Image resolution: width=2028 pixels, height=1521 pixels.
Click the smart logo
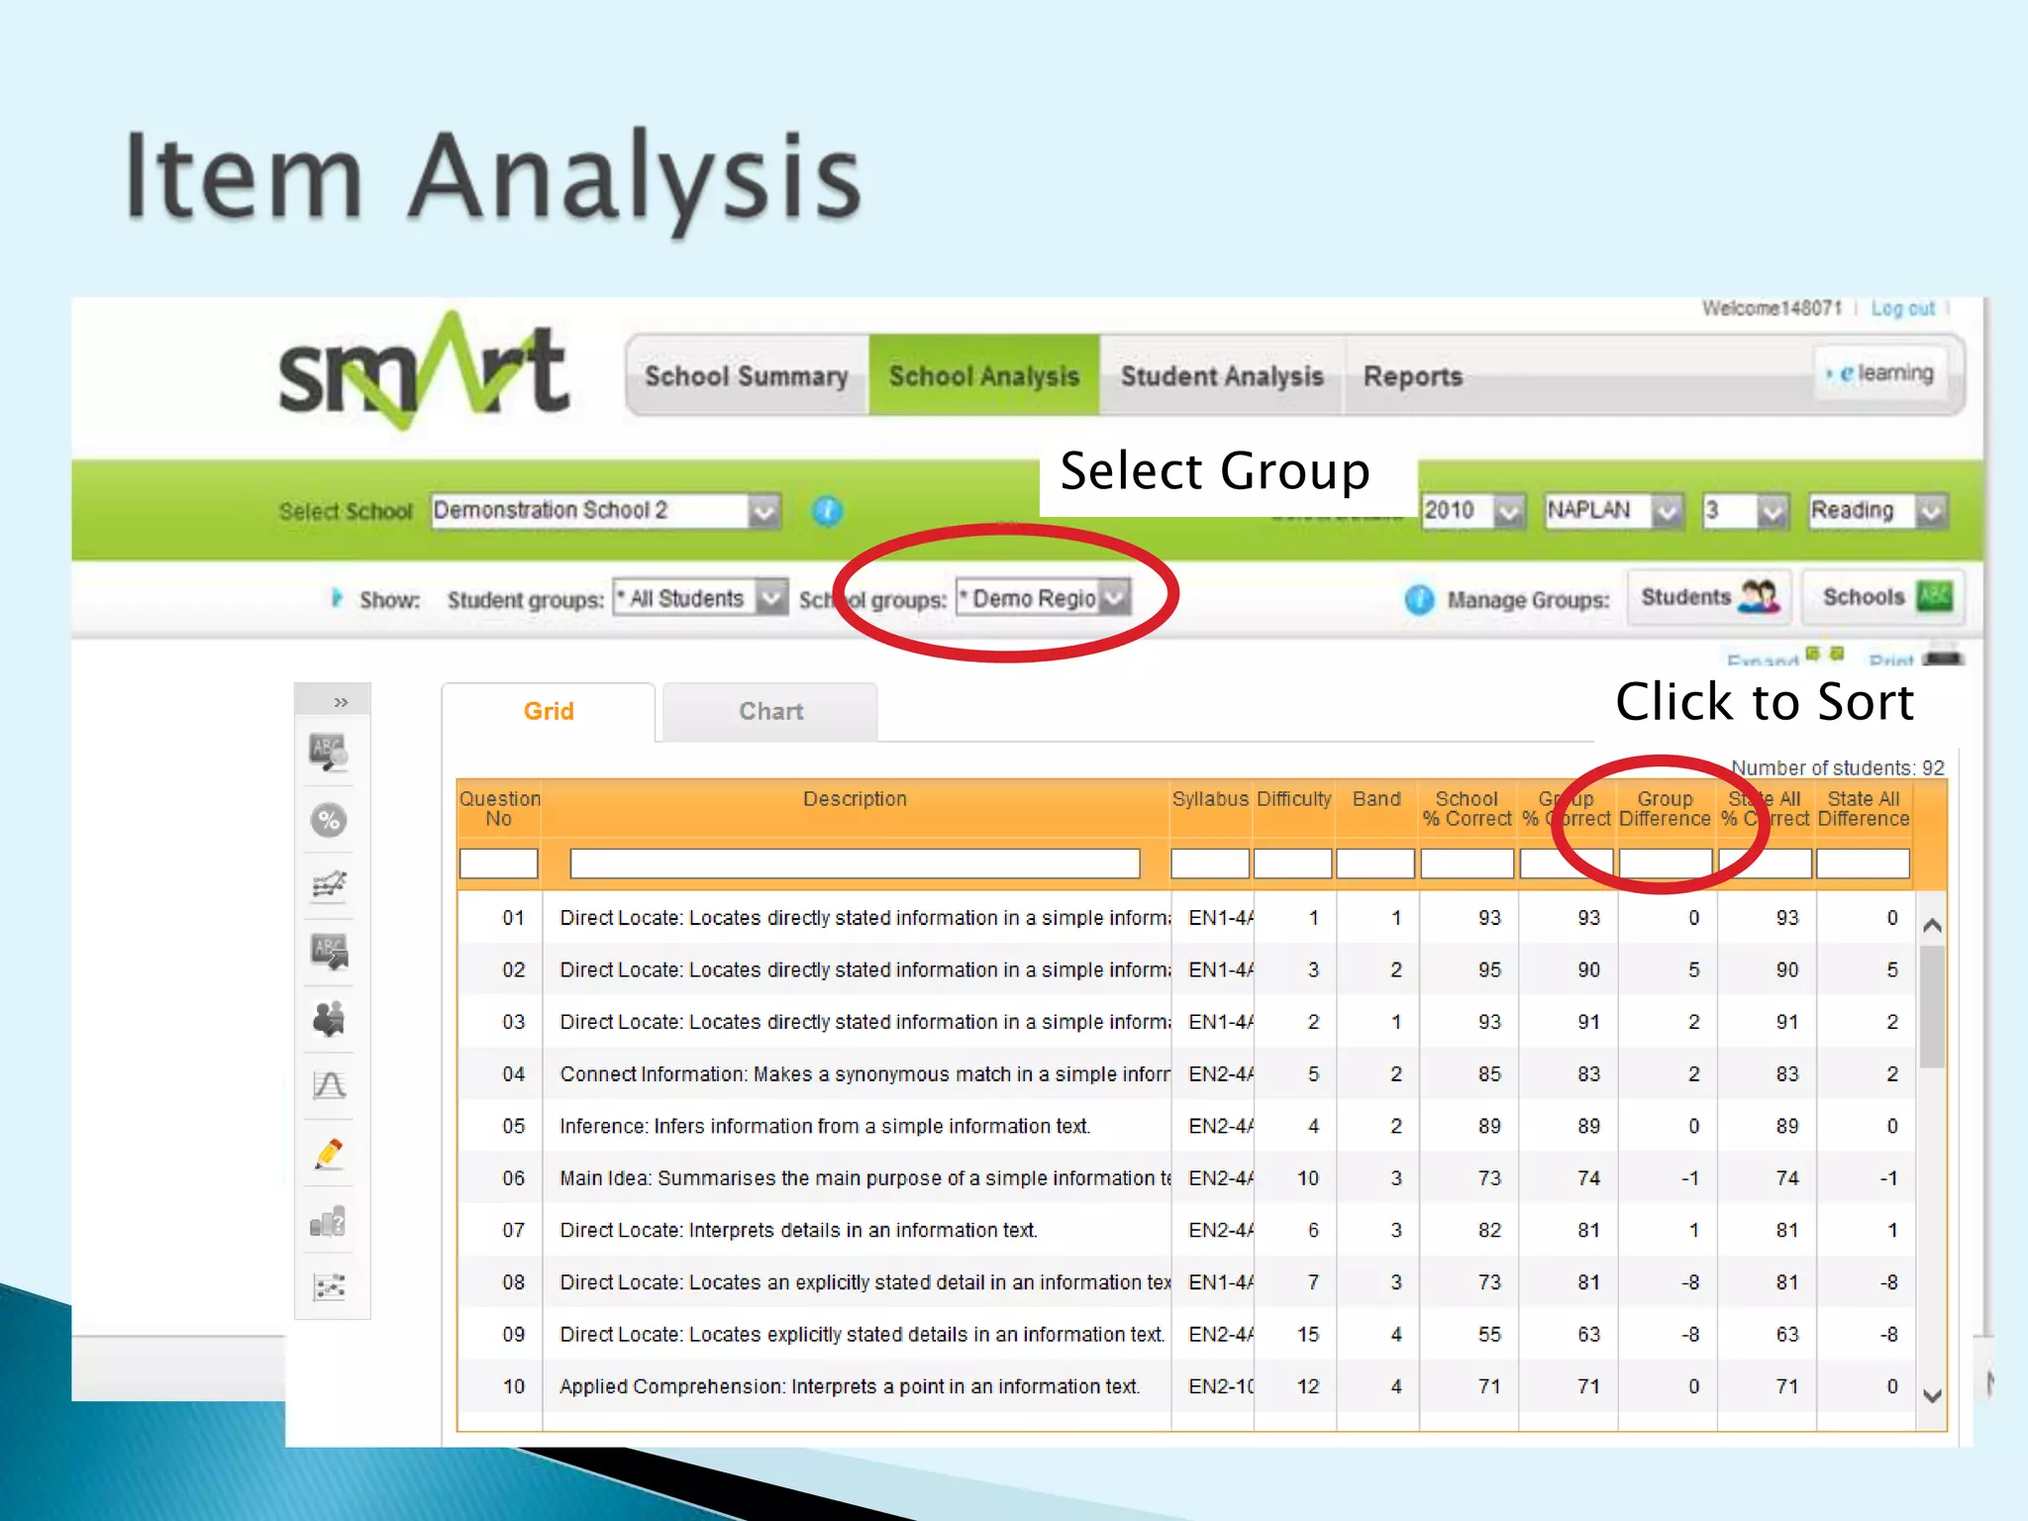[424, 371]
